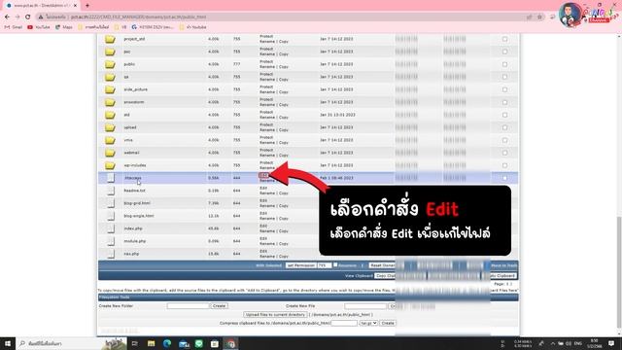622x350 pixels.
Task: Click the module.php file icon
Action: (x=111, y=241)
